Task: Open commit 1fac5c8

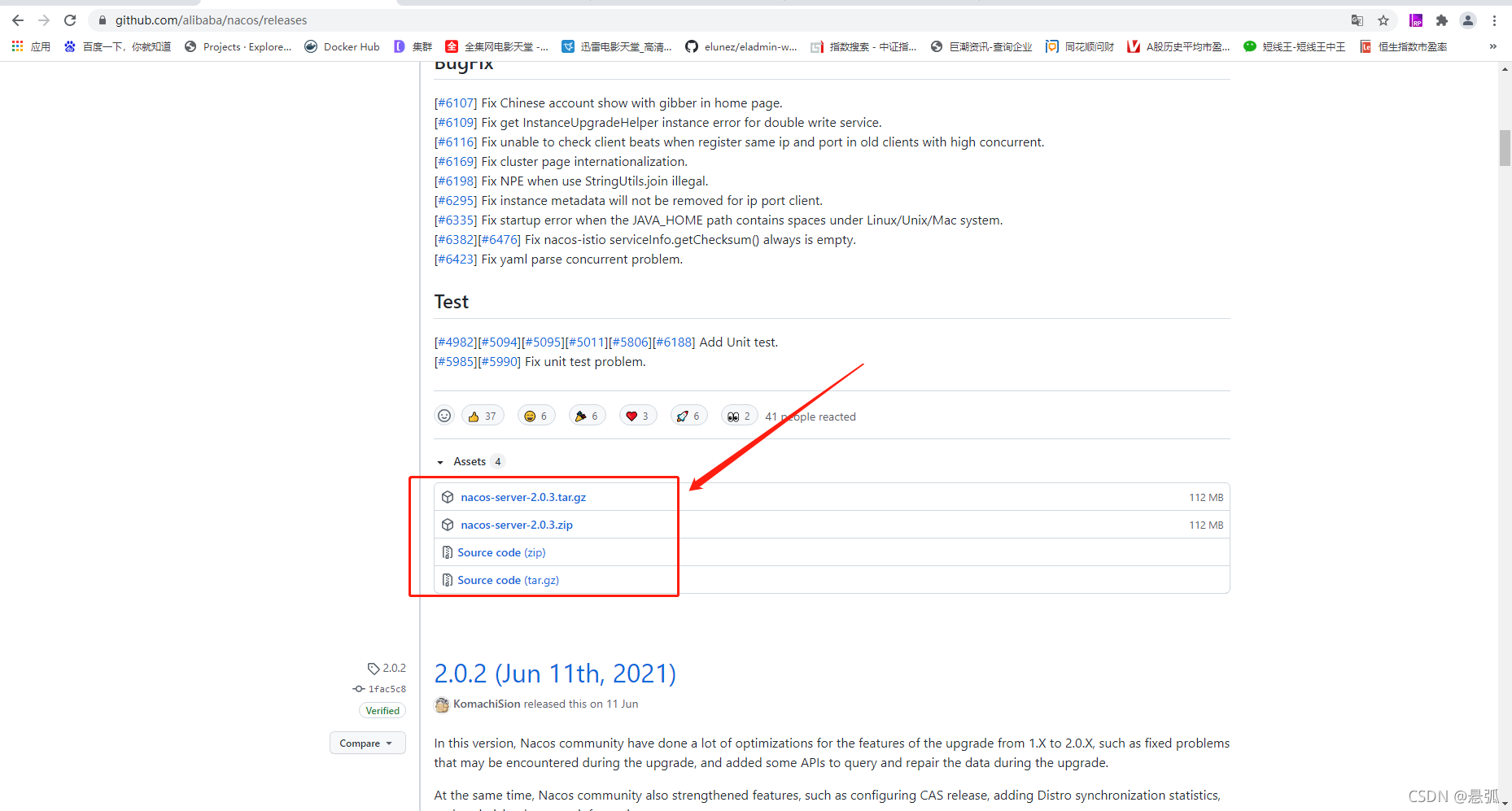Action: click(x=380, y=689)
